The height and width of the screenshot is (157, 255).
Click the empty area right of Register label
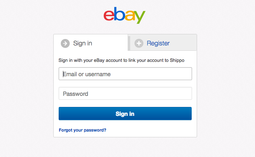[x=183, y=43]
